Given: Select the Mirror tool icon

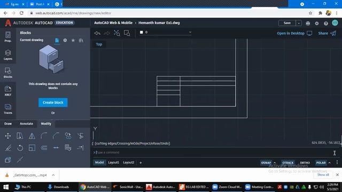Looking at the screenshot, I should 32,136.
